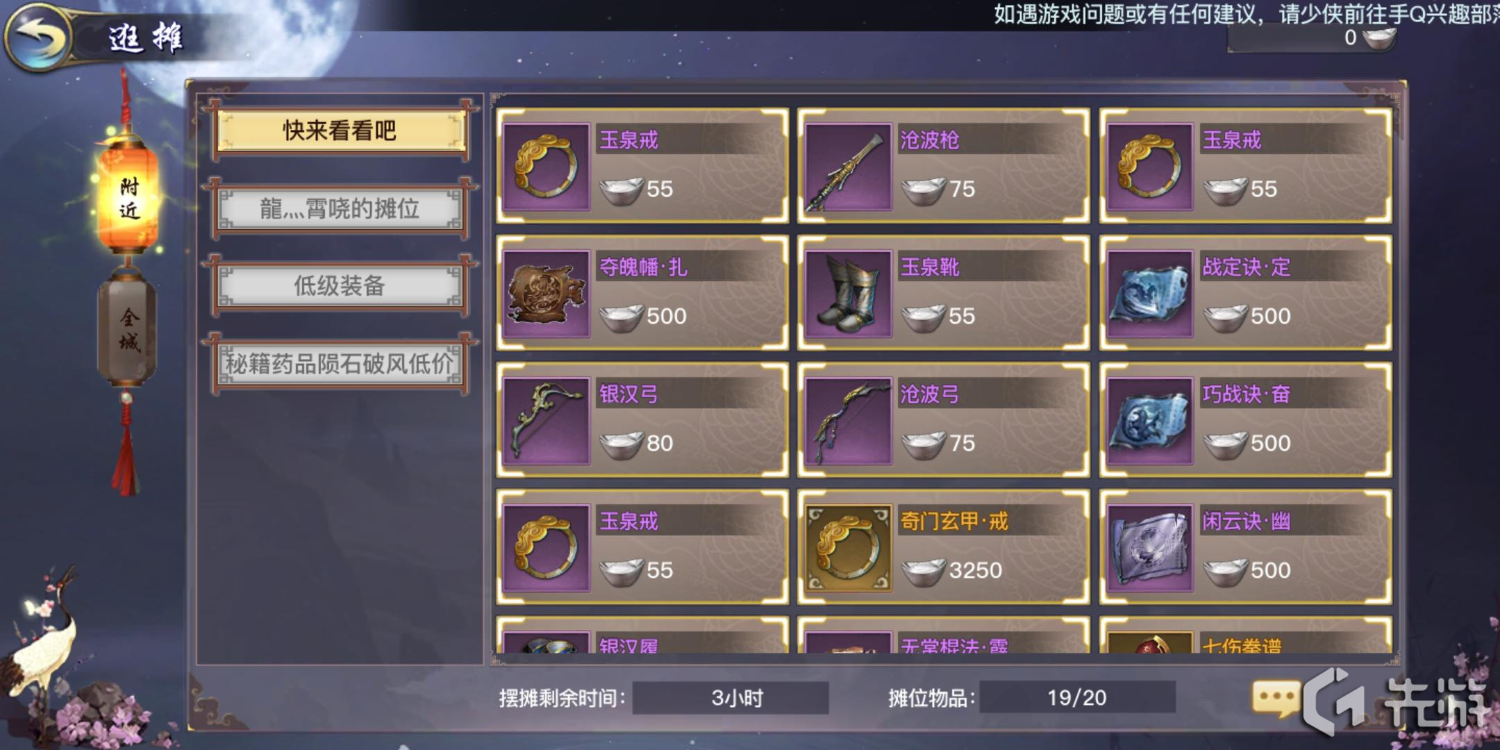Select the 沧波弓 listing priced 75
This screenshot has width=1500, height=750.
tap(943, 419)
